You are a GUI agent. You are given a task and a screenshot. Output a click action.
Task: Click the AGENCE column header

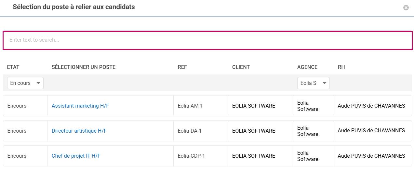point(307,67)
